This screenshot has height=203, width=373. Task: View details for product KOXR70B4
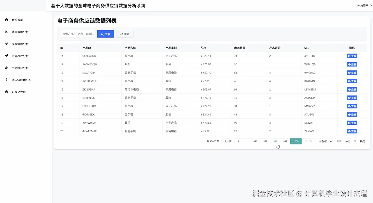352,73
